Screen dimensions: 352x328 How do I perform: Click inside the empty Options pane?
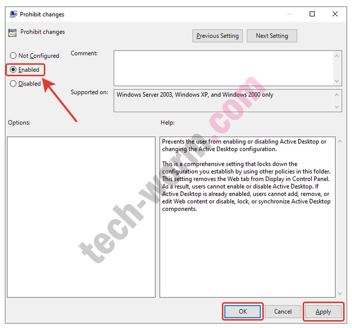(81, 217)
